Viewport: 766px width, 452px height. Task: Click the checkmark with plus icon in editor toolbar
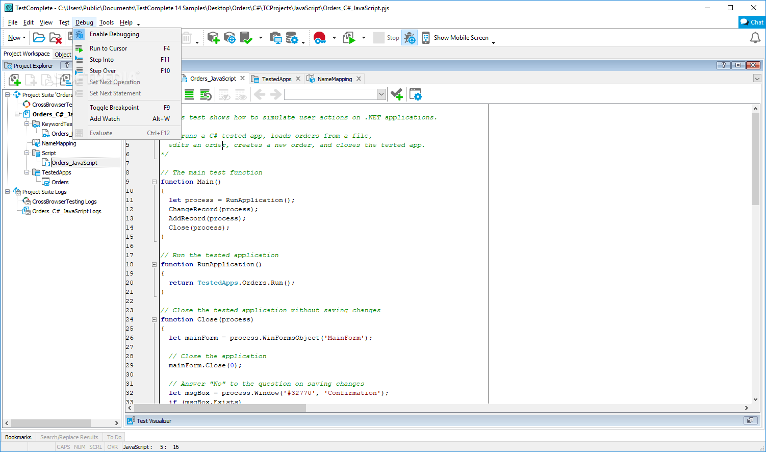(397, 94)
